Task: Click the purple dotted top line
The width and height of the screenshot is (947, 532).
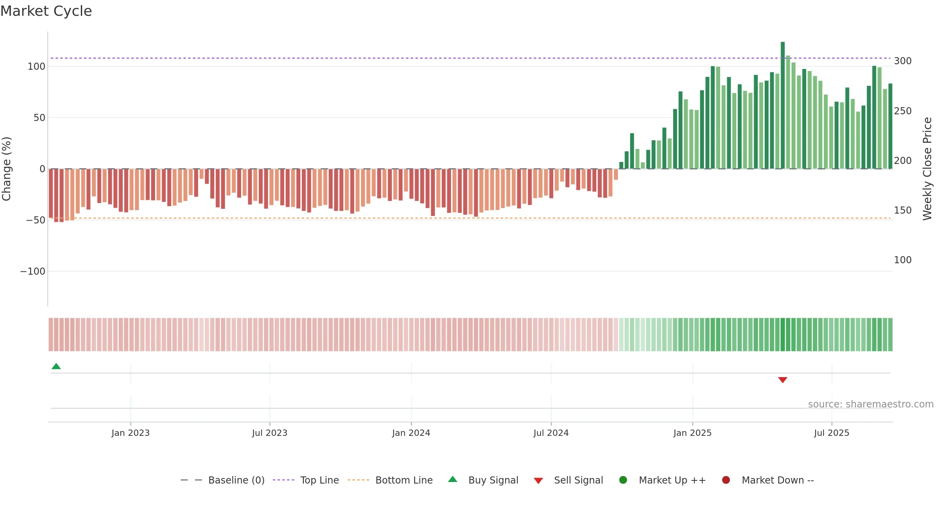Action: click(x=471, y=58)
